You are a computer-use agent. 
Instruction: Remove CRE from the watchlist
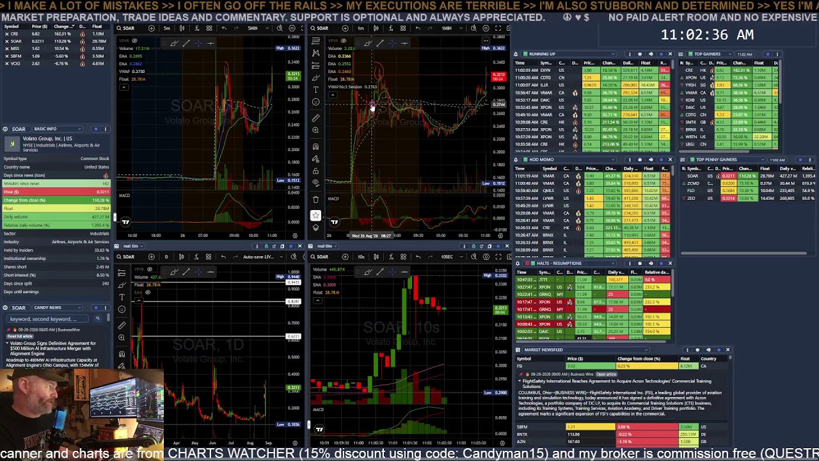pos(7,34)
